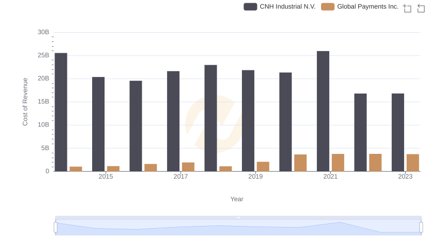
Task: Click the Global Payments bar for 2016
Action: [x=151, y=168]
